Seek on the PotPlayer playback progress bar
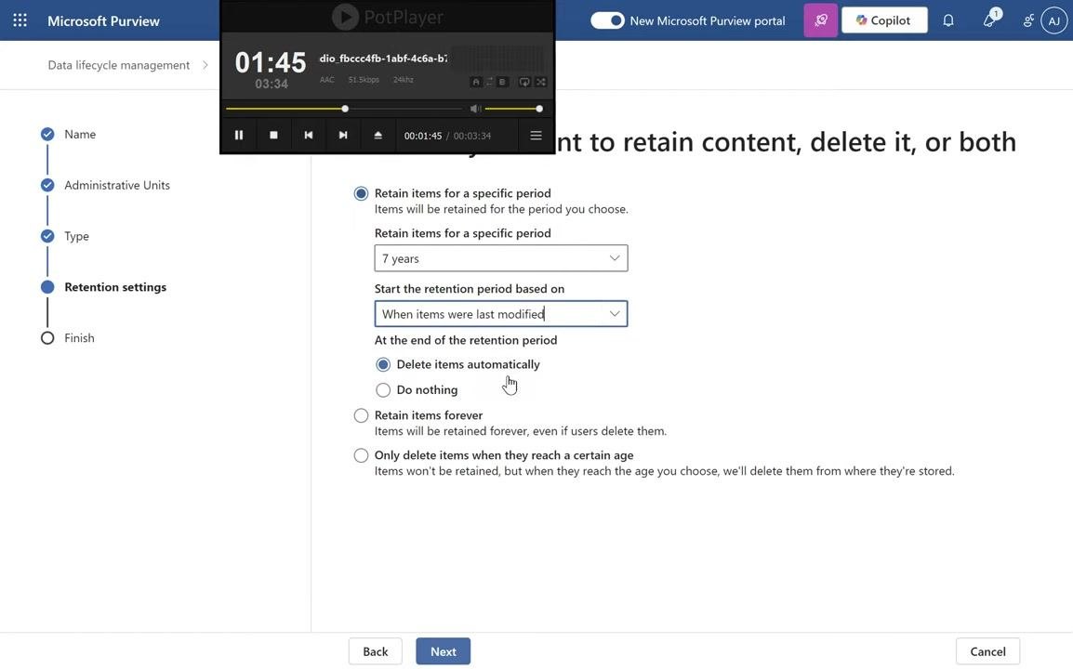This screenshot has width=1073, height=669. pyautogui.click(x=344, y=109)
